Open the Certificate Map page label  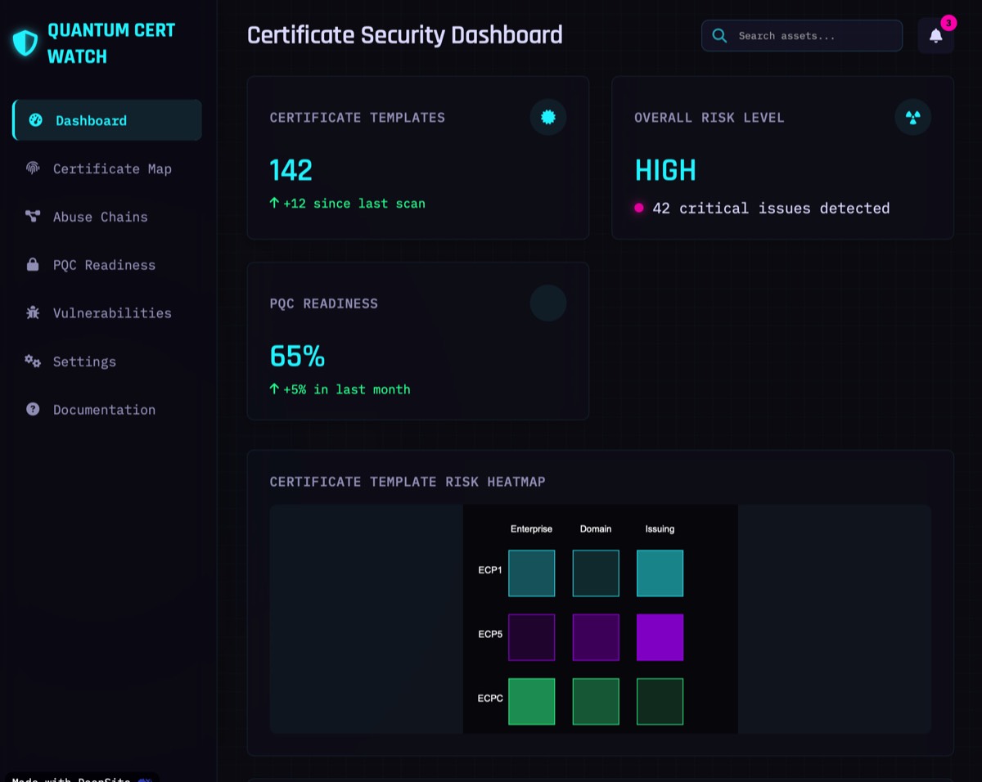point(112,169)
